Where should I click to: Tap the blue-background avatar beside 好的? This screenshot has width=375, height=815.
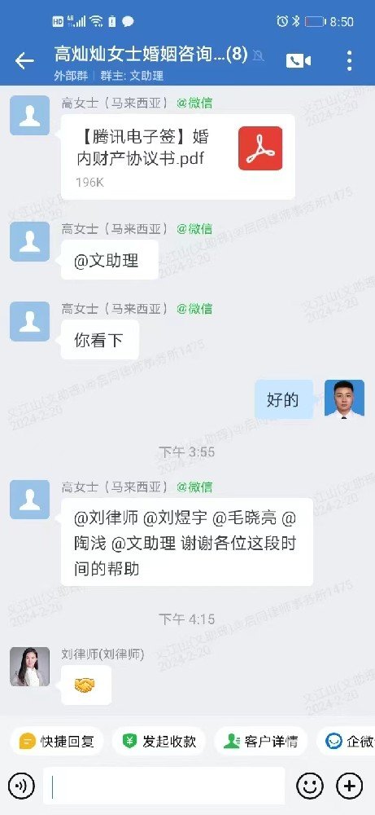coord(344,399)
